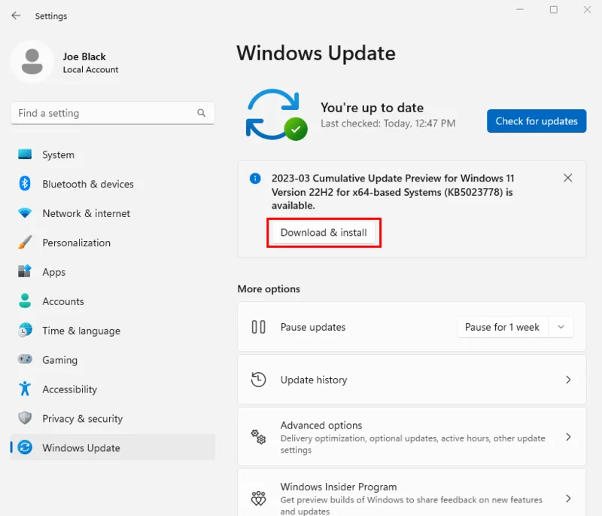Click the Joe Black account name
Viewport: 602px width, 516px height.
(x=84, y=56)
